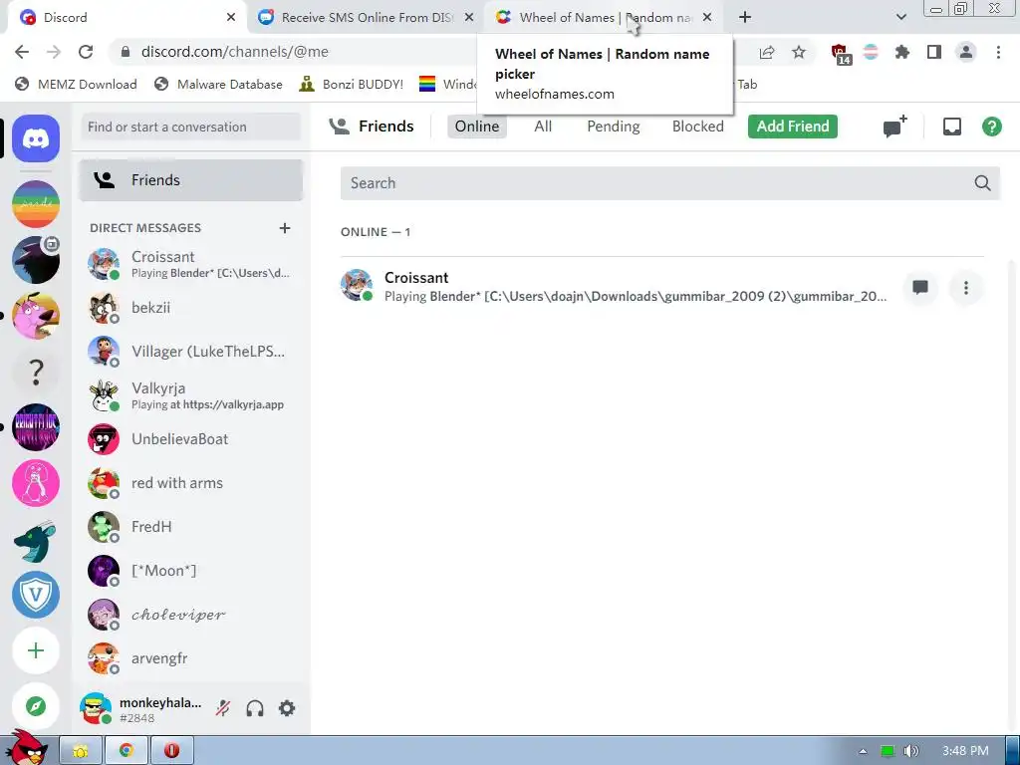This screenshot has height=765, width=1020.
Task: Select the Blocked friends tab
Action: pos(698,127)
